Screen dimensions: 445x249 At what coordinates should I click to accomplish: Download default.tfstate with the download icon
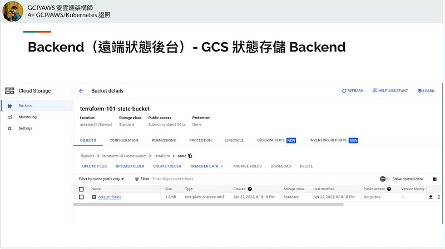click(x=431, y=197)
